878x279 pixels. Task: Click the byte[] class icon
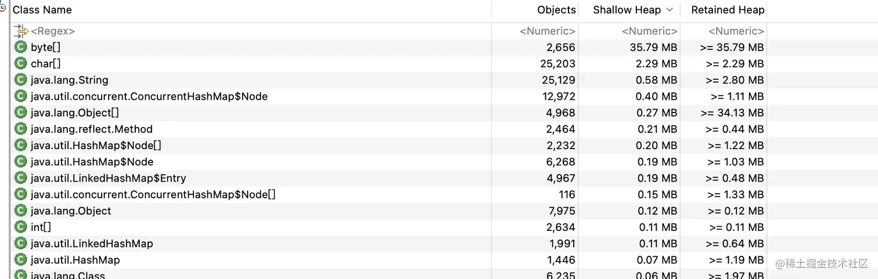pos(21,47)
